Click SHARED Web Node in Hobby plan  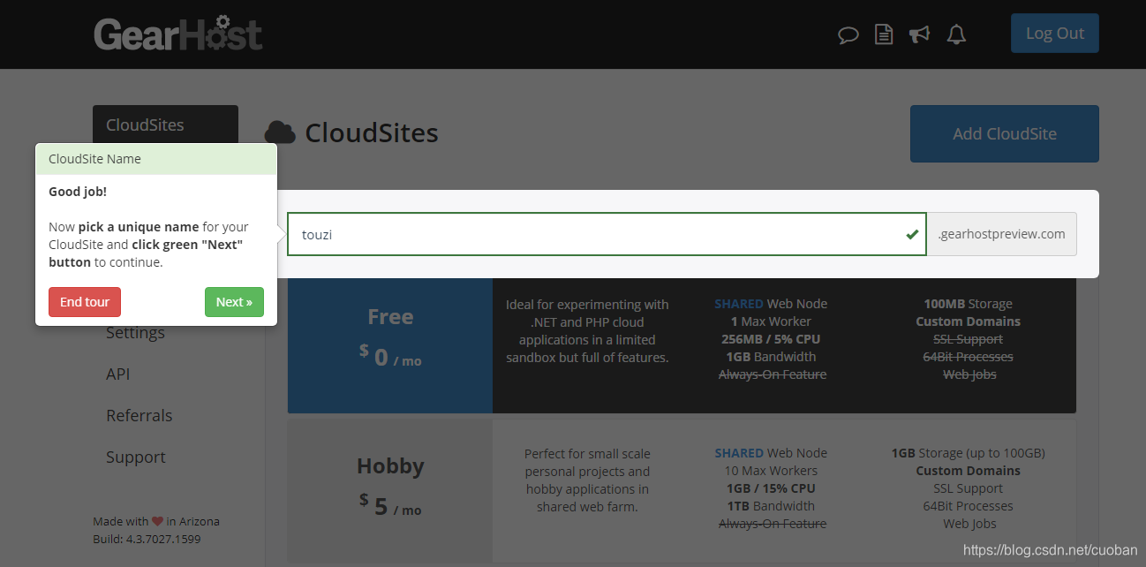point(771,453)
